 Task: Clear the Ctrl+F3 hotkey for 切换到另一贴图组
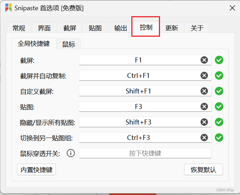pyautogui.click(x=204, y=138)
